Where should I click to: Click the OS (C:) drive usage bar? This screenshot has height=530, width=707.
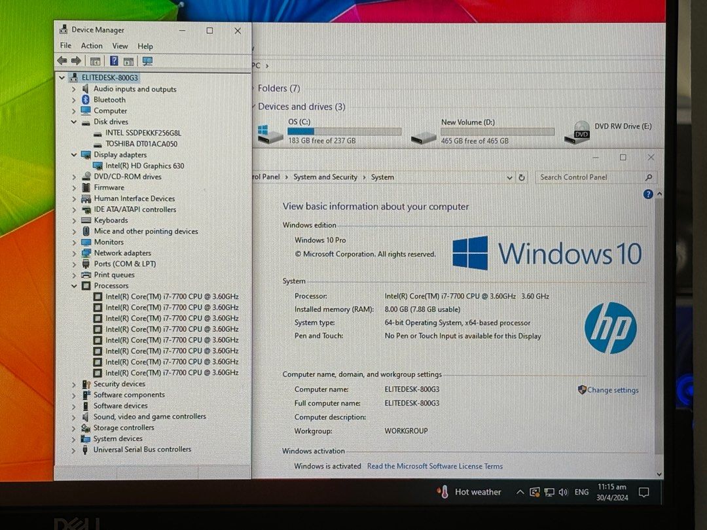click(345, 130)
